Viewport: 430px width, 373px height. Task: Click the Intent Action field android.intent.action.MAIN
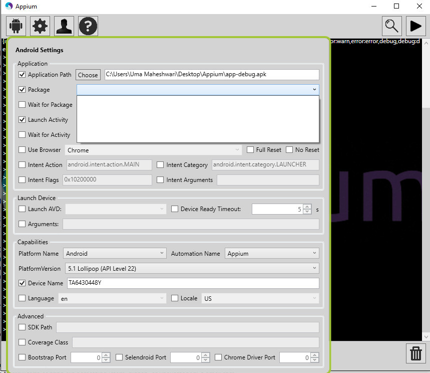coord(109,165)
